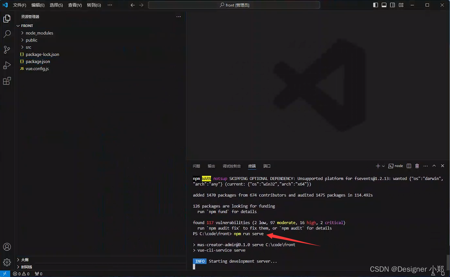Screen dimensions: 450x277
Task: Open the customize layout icon
Action: tap(401, 5)
